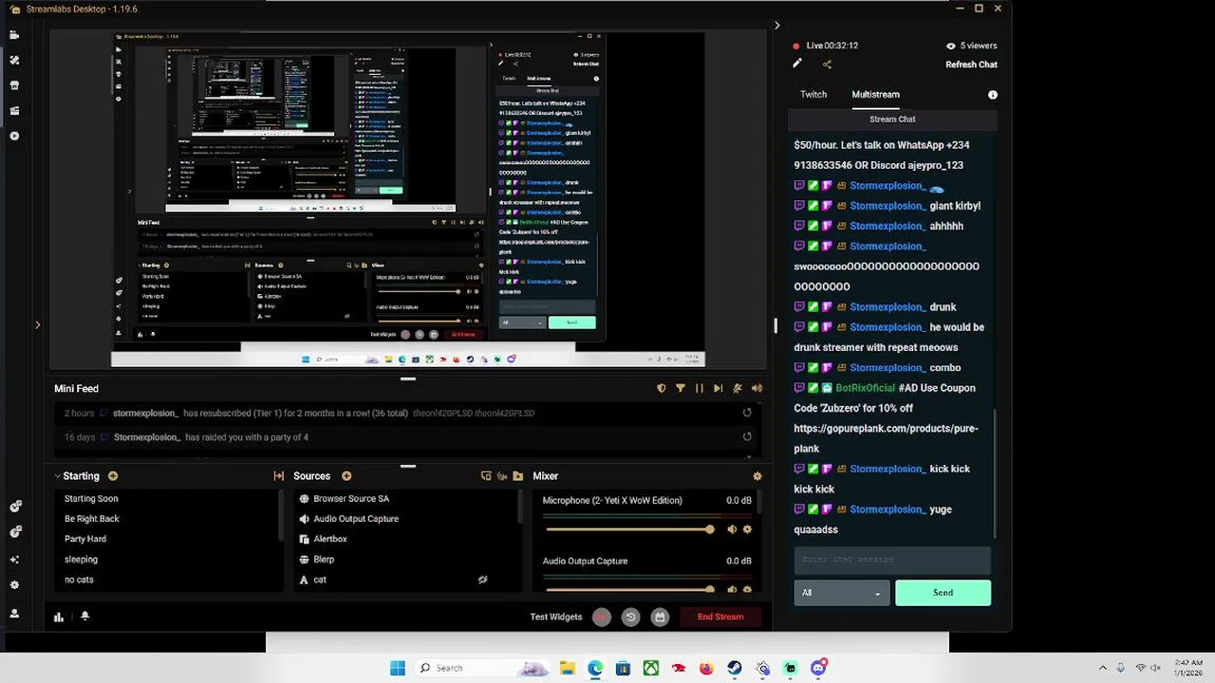Switch to the Multistream chat tab

coord(875,95)
